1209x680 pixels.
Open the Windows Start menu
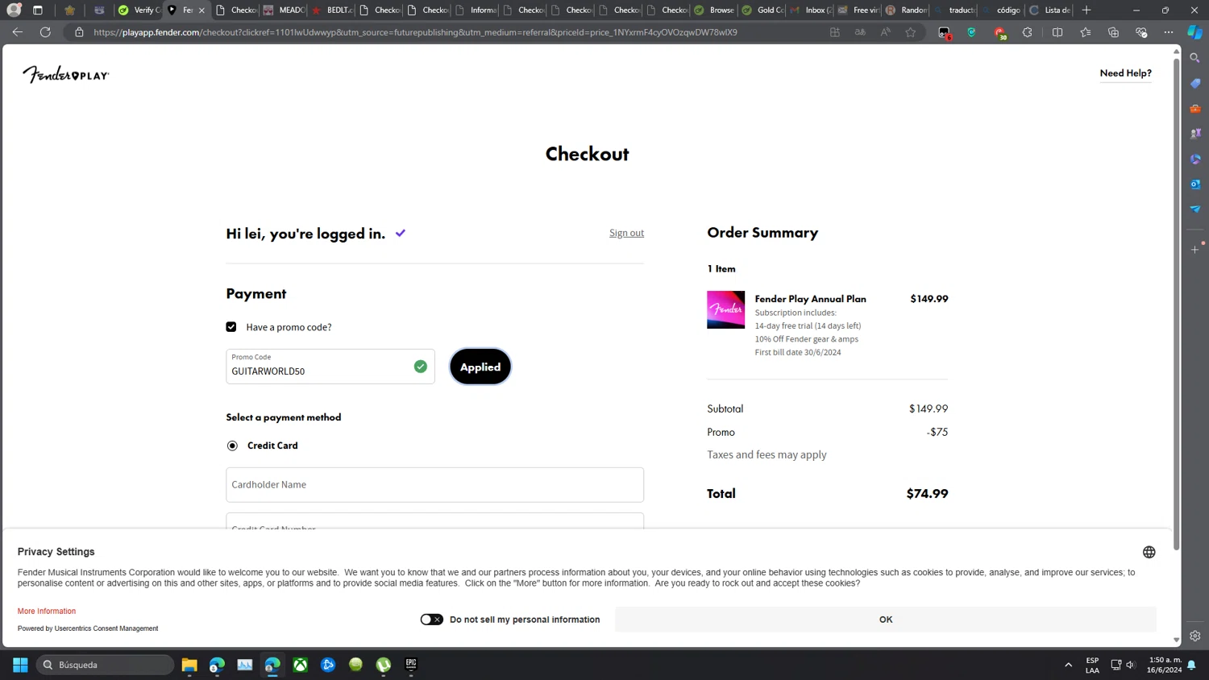click(x=20, y=665)
